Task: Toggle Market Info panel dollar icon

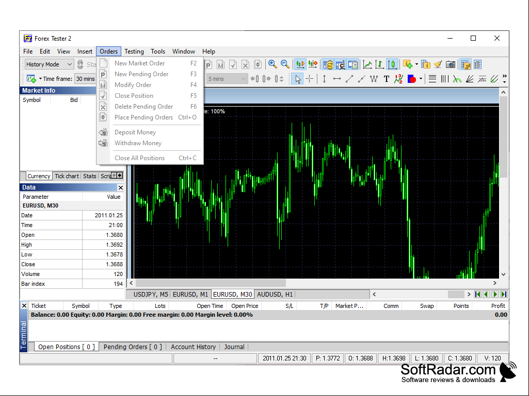Action: (x=328, y=64)
